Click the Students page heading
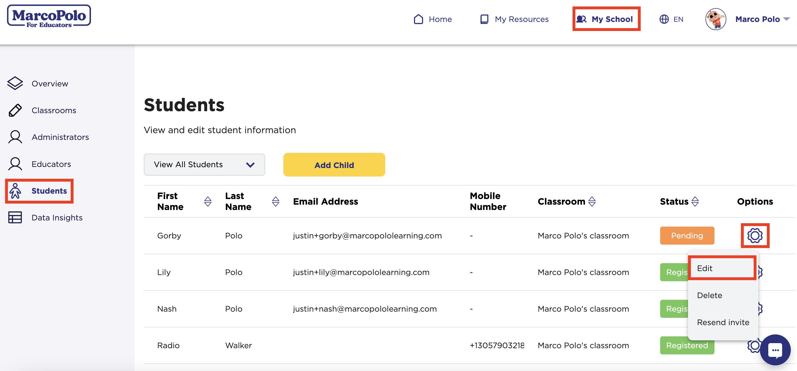The height and width of the screenshot is (371, 797). [x=184, y=104]
